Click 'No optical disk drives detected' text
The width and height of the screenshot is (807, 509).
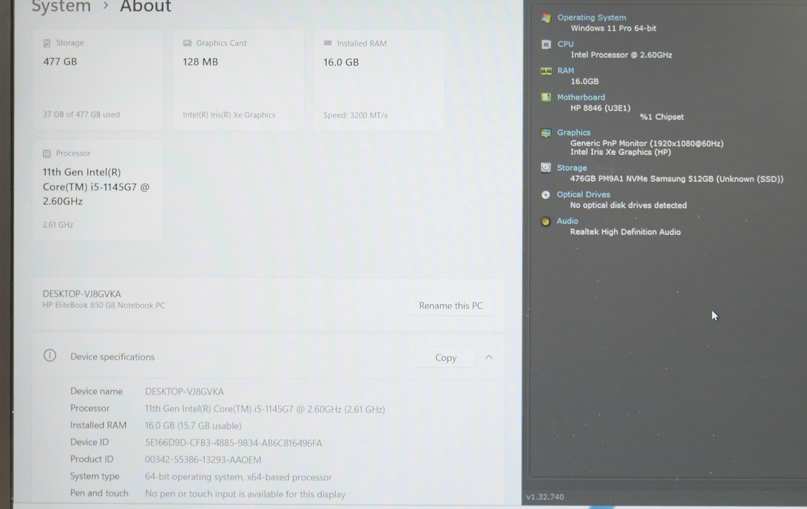628,205
